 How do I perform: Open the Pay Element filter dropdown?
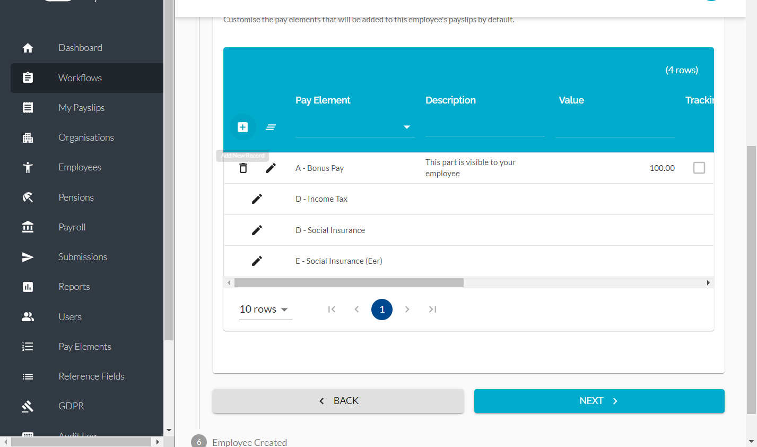point(355,127)
